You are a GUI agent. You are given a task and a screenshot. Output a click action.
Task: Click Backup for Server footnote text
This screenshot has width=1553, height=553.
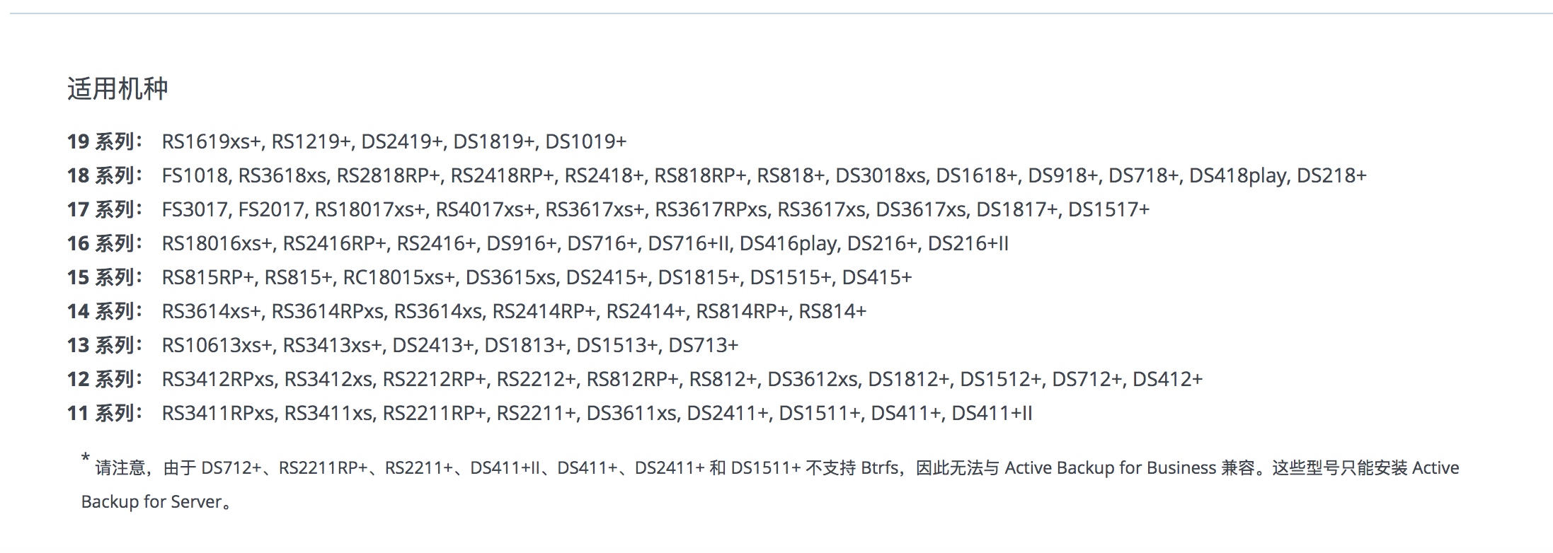coord(152,502)
